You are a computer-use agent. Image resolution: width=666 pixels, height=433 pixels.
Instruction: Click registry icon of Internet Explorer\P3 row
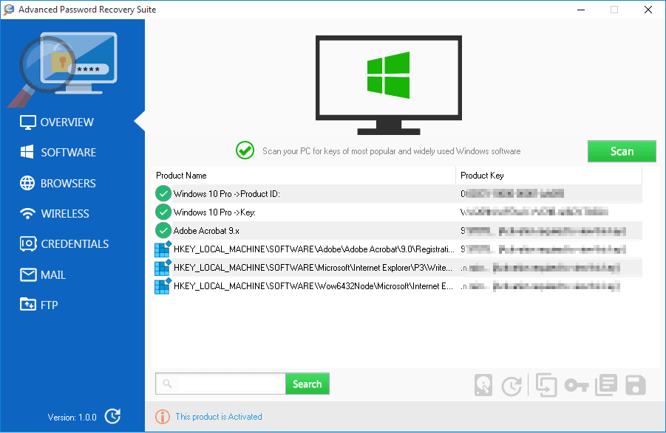[163, 268]
